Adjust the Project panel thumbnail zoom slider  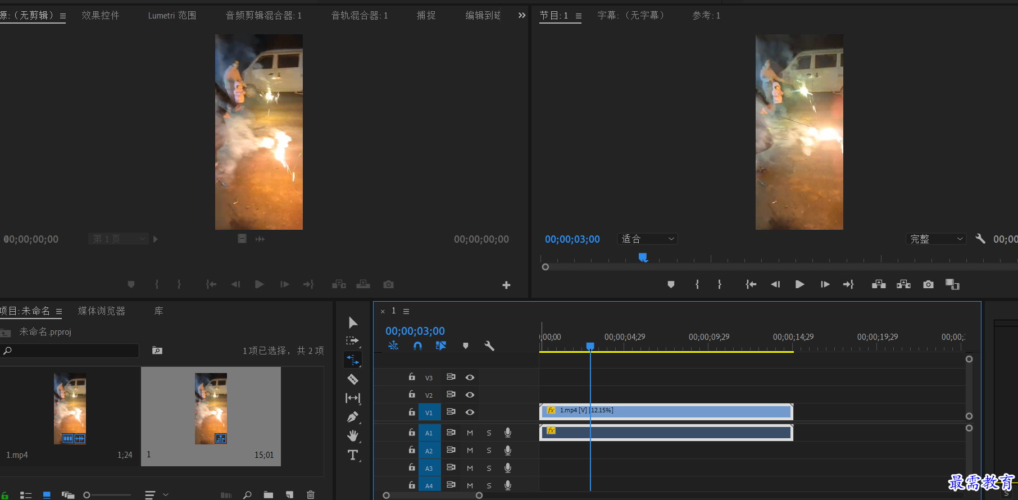coord(107,495)
